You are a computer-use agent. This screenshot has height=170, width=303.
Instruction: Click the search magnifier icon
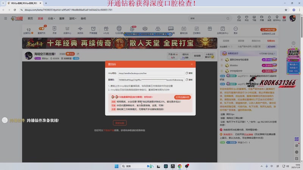click(x=228, y=19)
